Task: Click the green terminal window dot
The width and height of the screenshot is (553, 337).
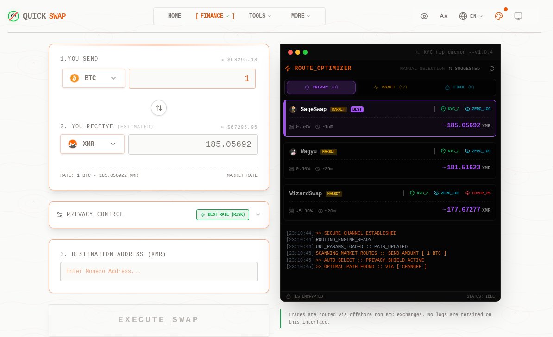Action: [x=305, y=52]
